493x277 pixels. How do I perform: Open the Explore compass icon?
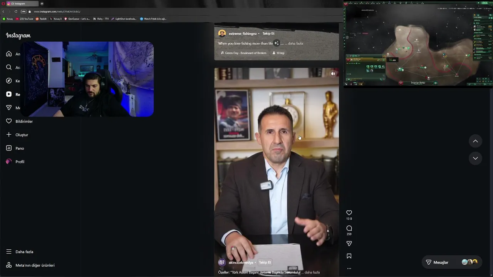coord(9,81)
